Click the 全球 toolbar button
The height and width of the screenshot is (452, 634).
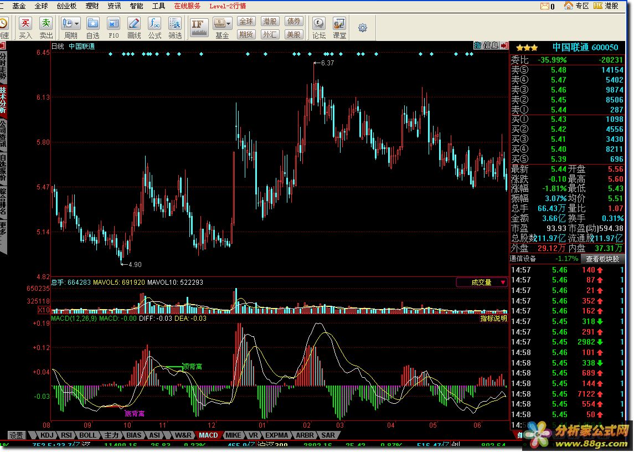(246, 22)
